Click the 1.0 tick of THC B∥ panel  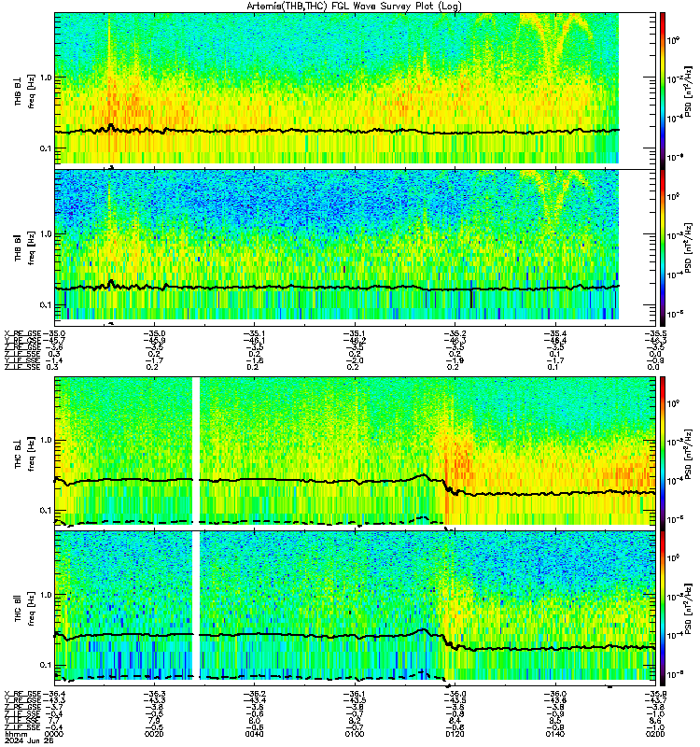point(46,595)
